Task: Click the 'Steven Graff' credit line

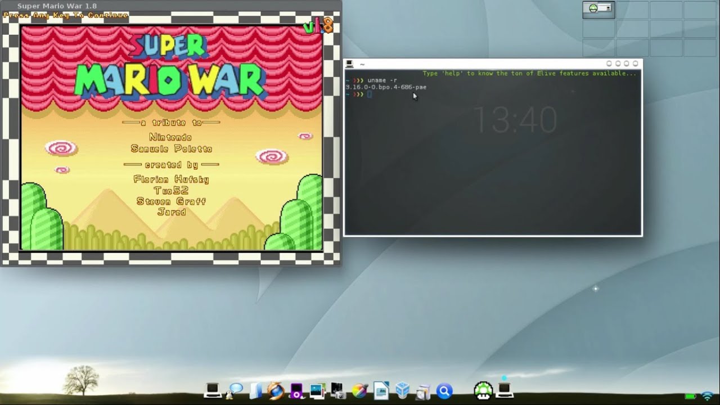Action: tap(171, 201)
